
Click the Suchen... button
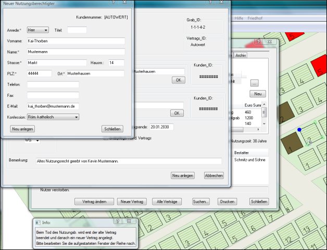(x=201, y=202)
